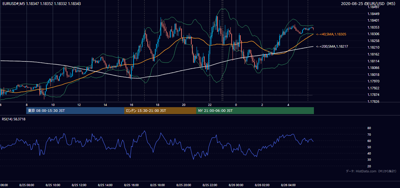Click the 200 SMA 1.18217 label

(x=332, y=47)
